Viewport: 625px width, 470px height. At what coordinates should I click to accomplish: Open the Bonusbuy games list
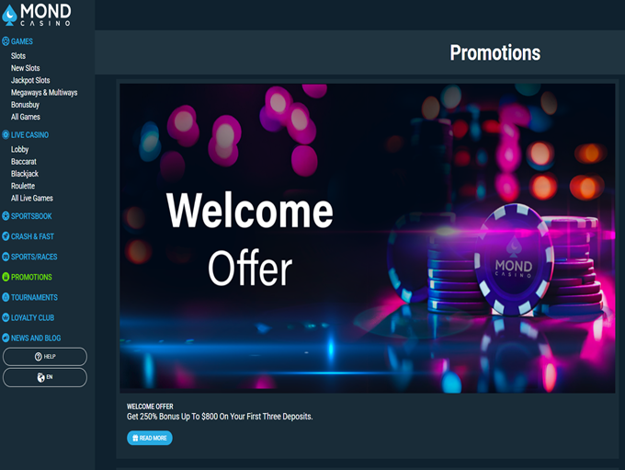(25, 105)
